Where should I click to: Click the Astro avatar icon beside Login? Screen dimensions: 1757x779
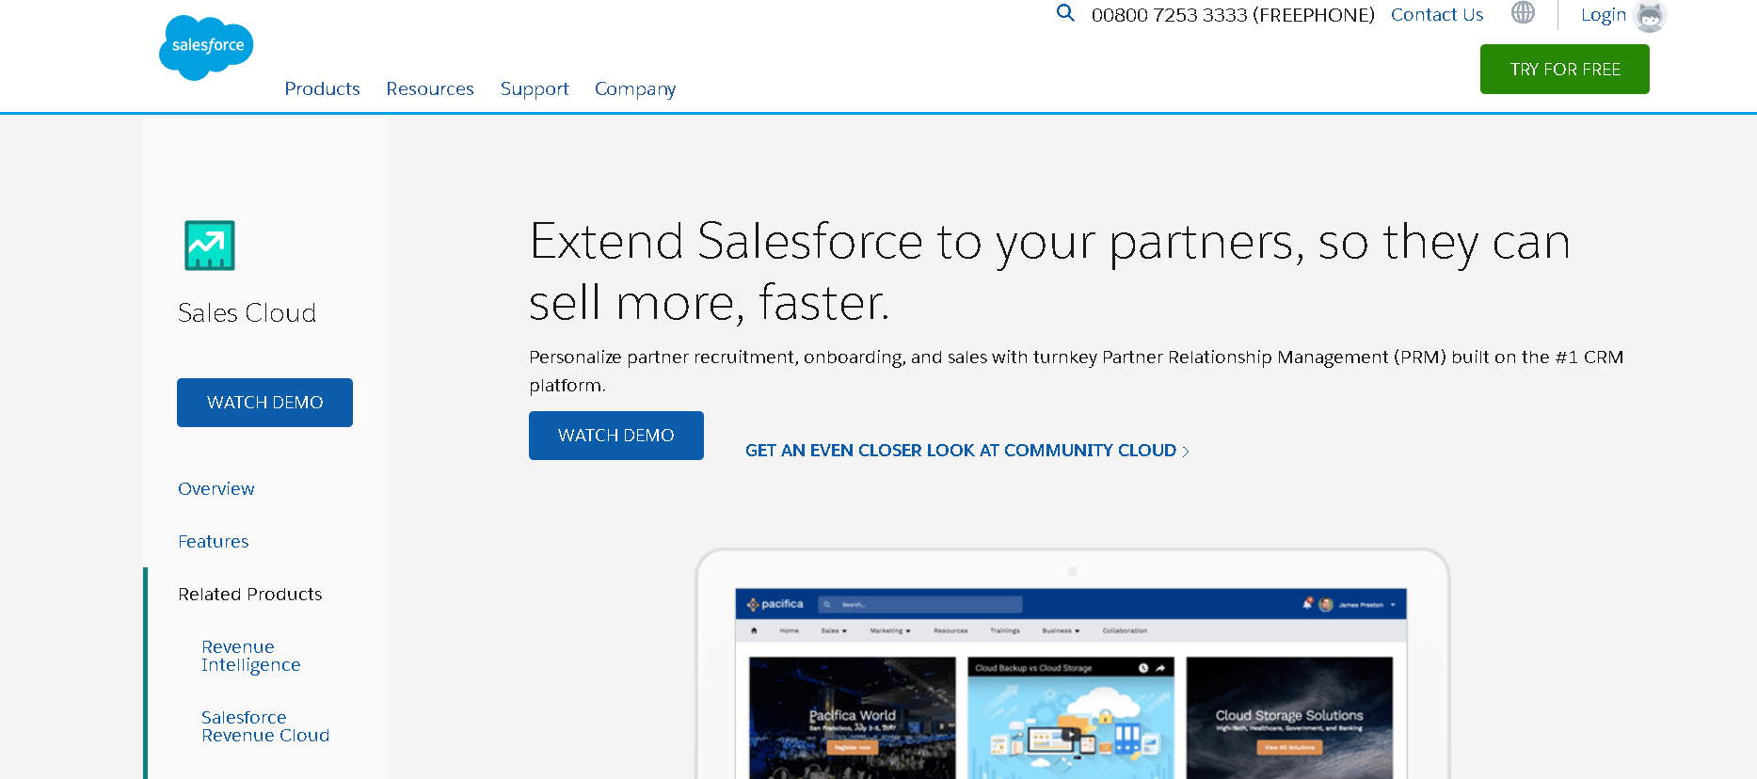1650,16
